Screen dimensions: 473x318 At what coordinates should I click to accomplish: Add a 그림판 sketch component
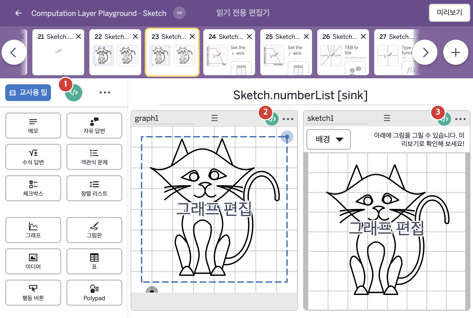coord(94,230)
